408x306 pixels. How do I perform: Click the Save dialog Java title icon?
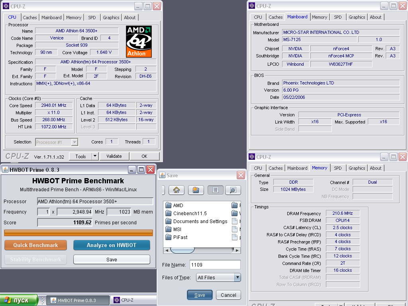(x=162, y=175)
